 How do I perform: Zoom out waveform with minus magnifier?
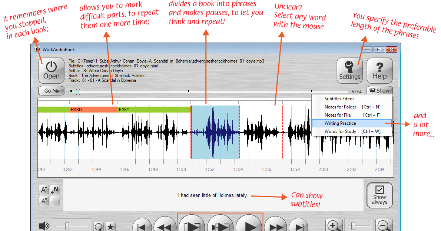pos(384,225)
